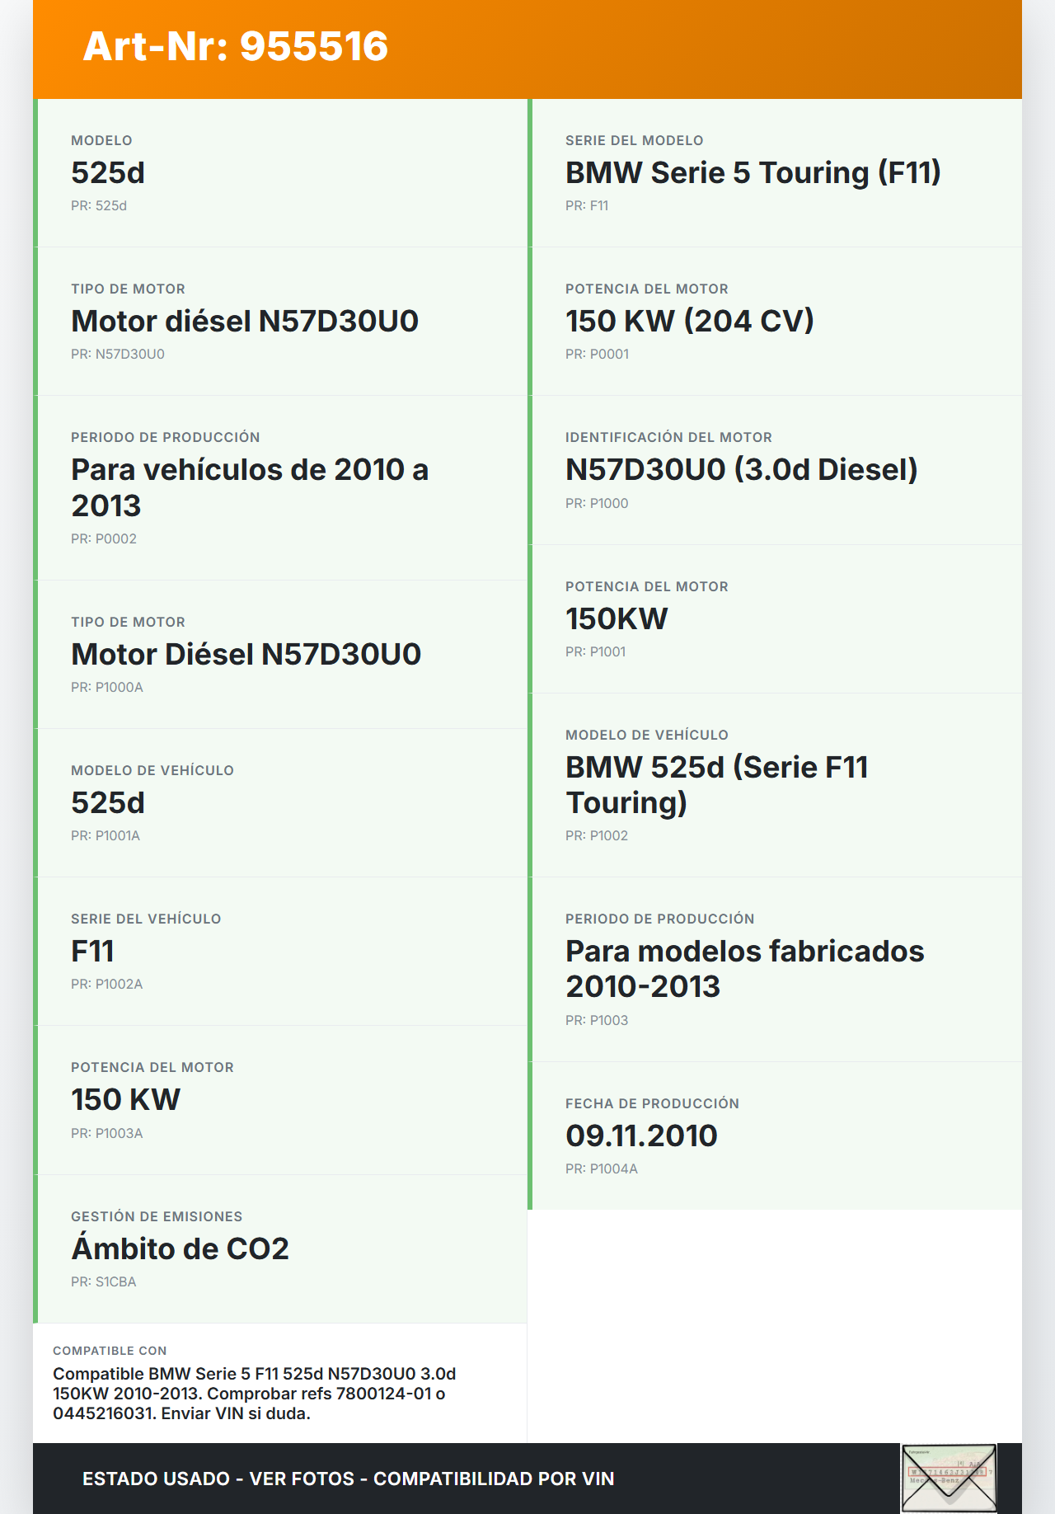The image size is (1055, 1514).
Task: Click the PR: S1CBA code
Action: pos(104,1281)
